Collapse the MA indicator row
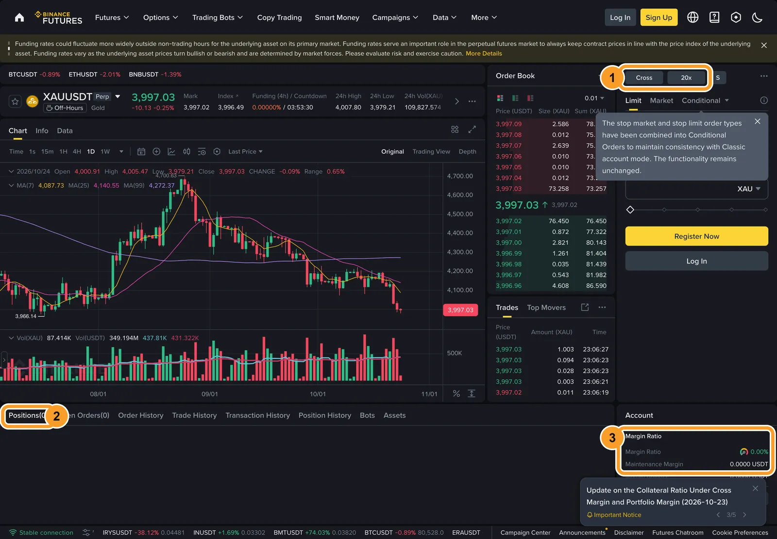 (x=11, y=185)
